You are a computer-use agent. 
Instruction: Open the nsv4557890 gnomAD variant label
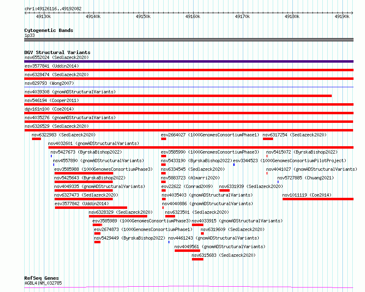click(x=98, y=161)
